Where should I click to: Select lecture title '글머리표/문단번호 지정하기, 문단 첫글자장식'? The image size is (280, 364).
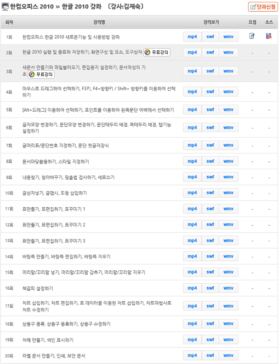tap(66, 146)
